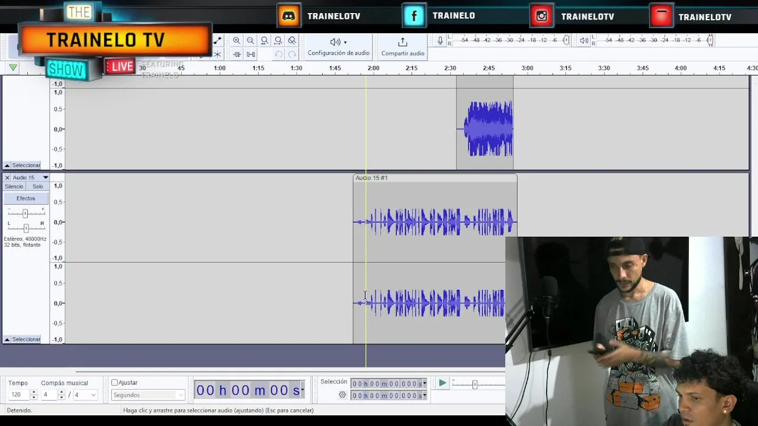The width and height of the screenshot is (758, 426).
Task: Click time signature numerator field
Action: pyautogui.click(x=49, y=395)
